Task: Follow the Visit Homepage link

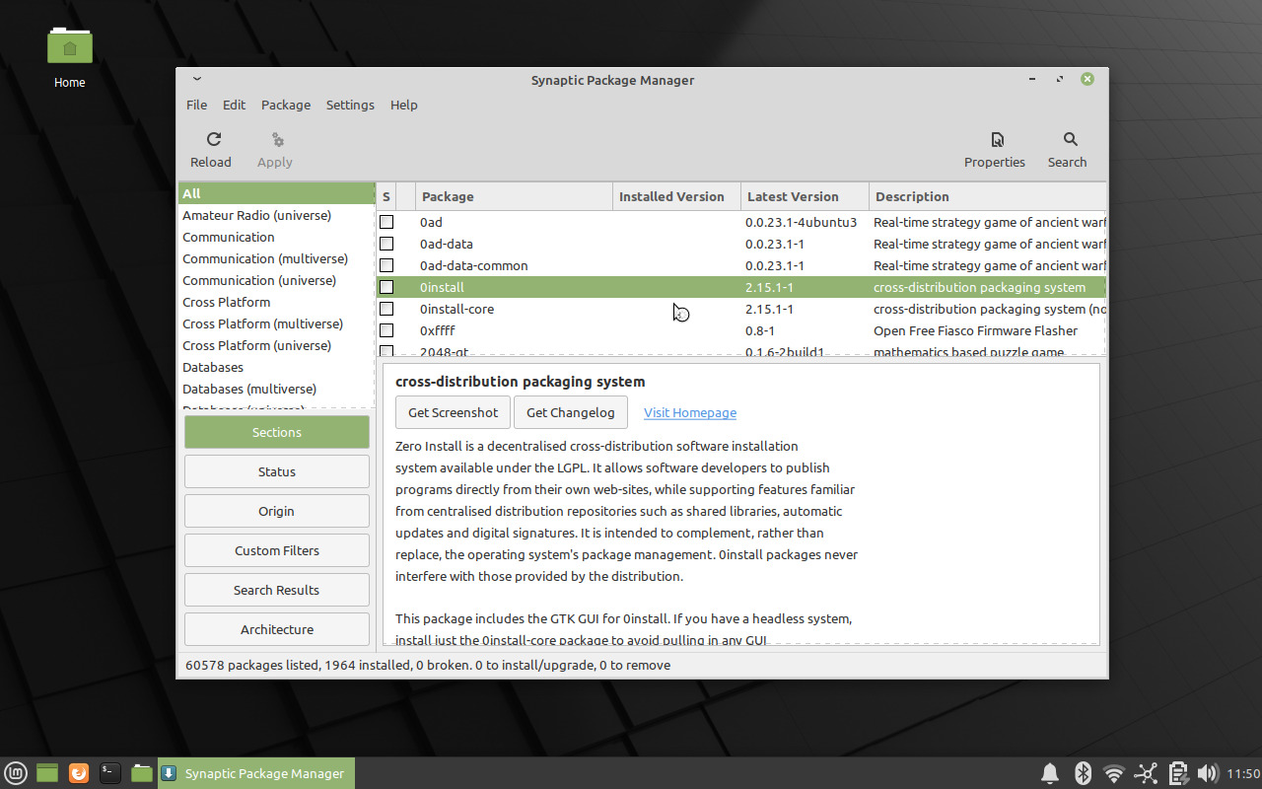Action: [689, 412]
